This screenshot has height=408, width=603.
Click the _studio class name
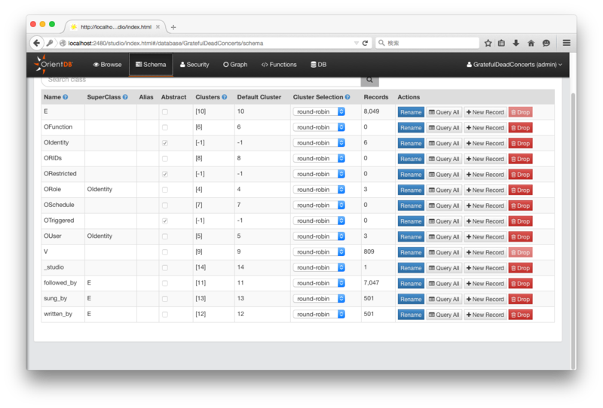tap(54, 267)
